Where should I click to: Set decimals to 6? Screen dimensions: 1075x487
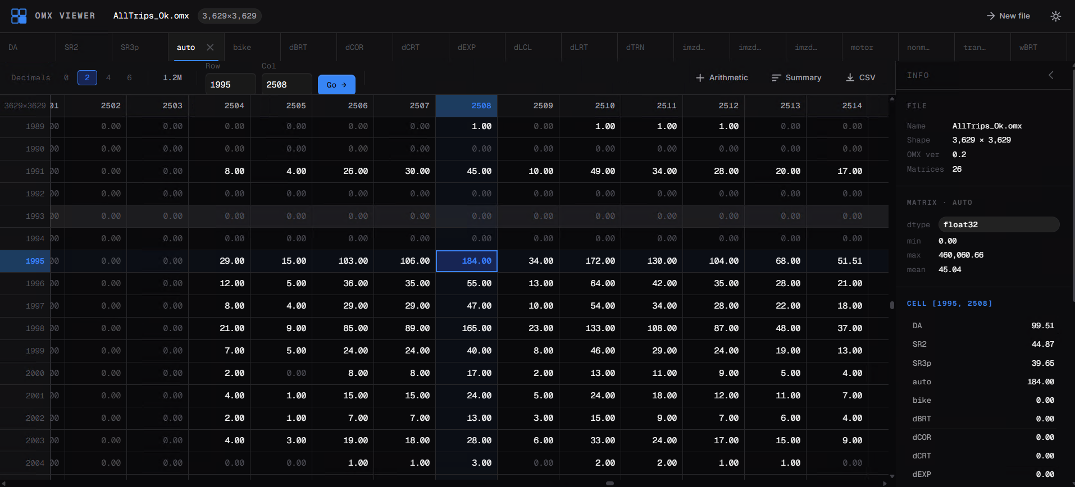click(129, 77)
